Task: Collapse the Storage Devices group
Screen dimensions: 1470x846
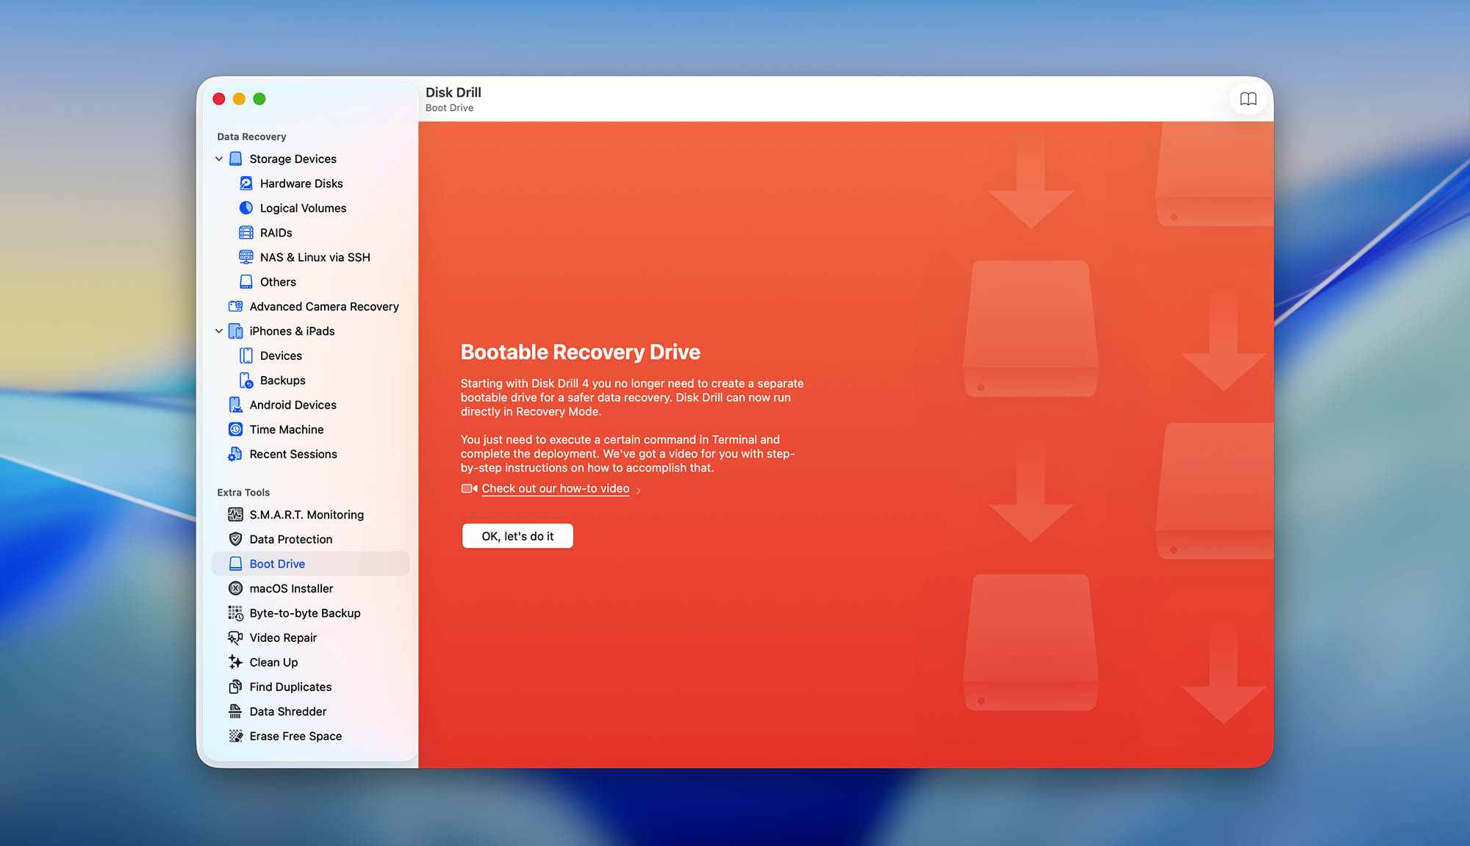Action: click(x=219, y=159)
